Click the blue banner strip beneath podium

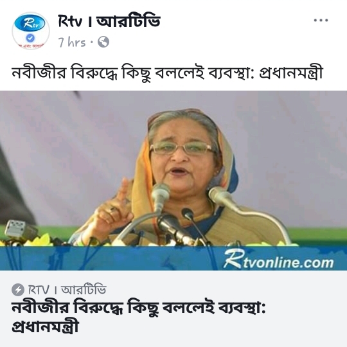point(173,258)
